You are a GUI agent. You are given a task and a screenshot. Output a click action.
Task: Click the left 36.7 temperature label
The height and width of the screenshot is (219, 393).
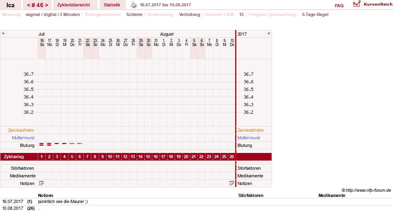coord(28,74)
